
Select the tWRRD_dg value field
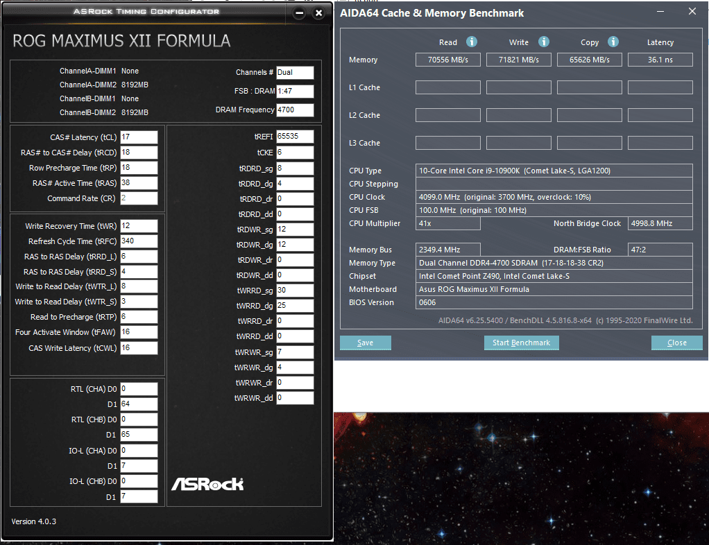295,306
